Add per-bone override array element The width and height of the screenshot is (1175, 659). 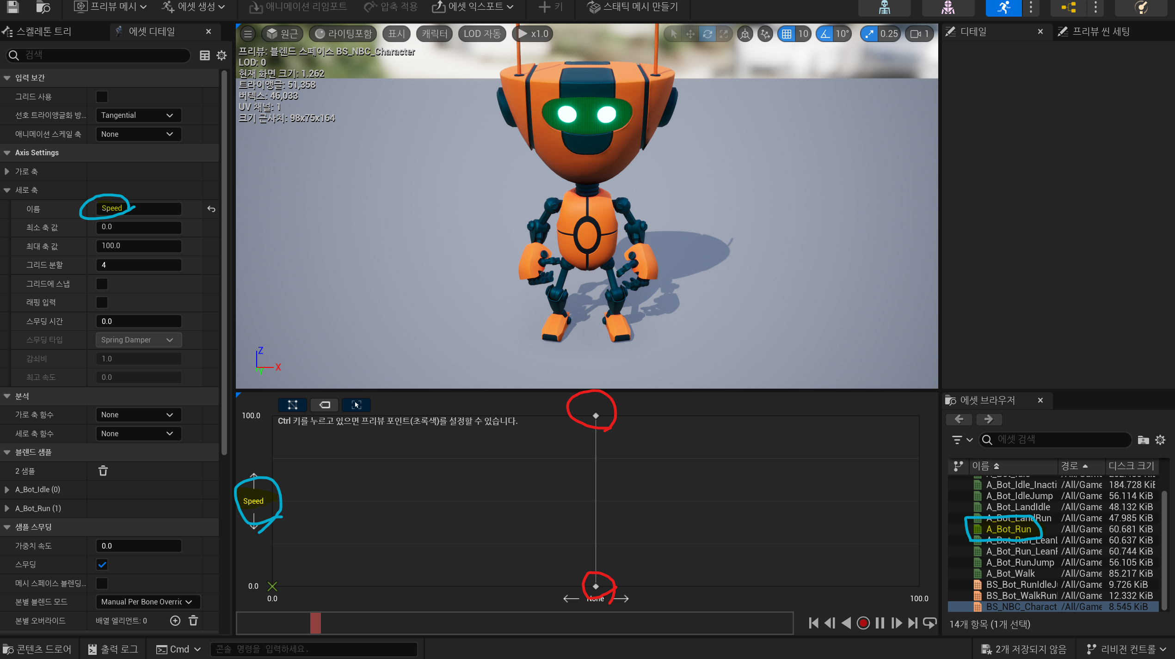pyautogui.click(x=175, y=621)
